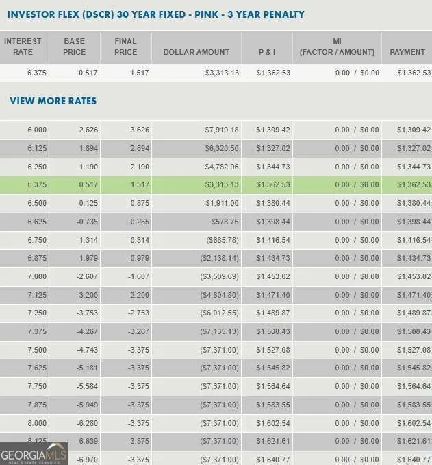432x465 pixels.
Task: Open the View More Rates link
Action: pyautogui.click(x=53, y=101)
